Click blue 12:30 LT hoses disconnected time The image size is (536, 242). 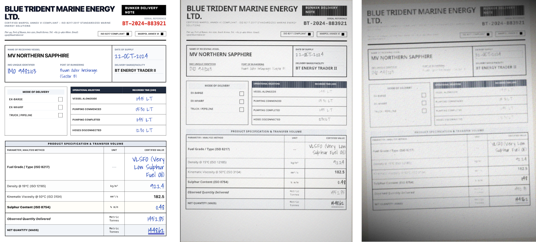pos(144,131)
